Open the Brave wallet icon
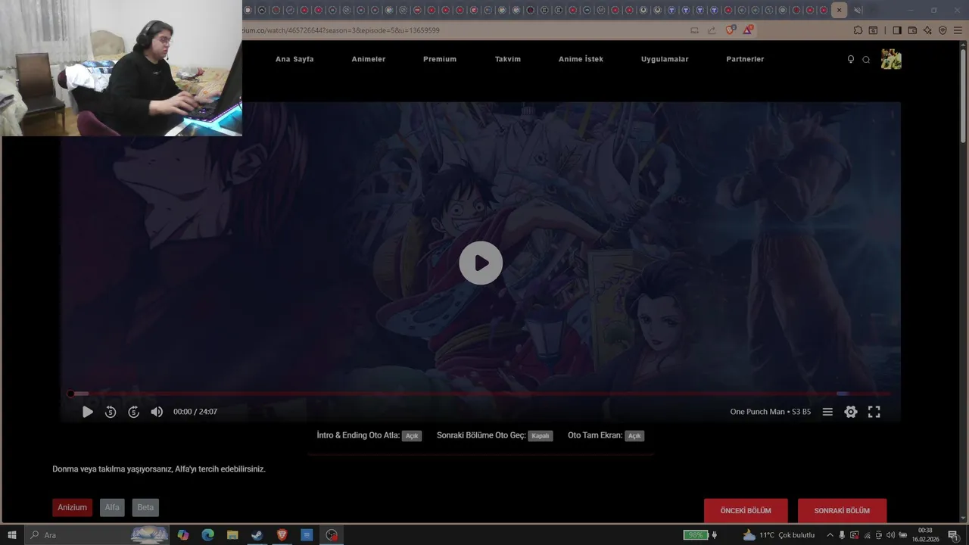Screen dimensions: 969x545 pos(912,30)
